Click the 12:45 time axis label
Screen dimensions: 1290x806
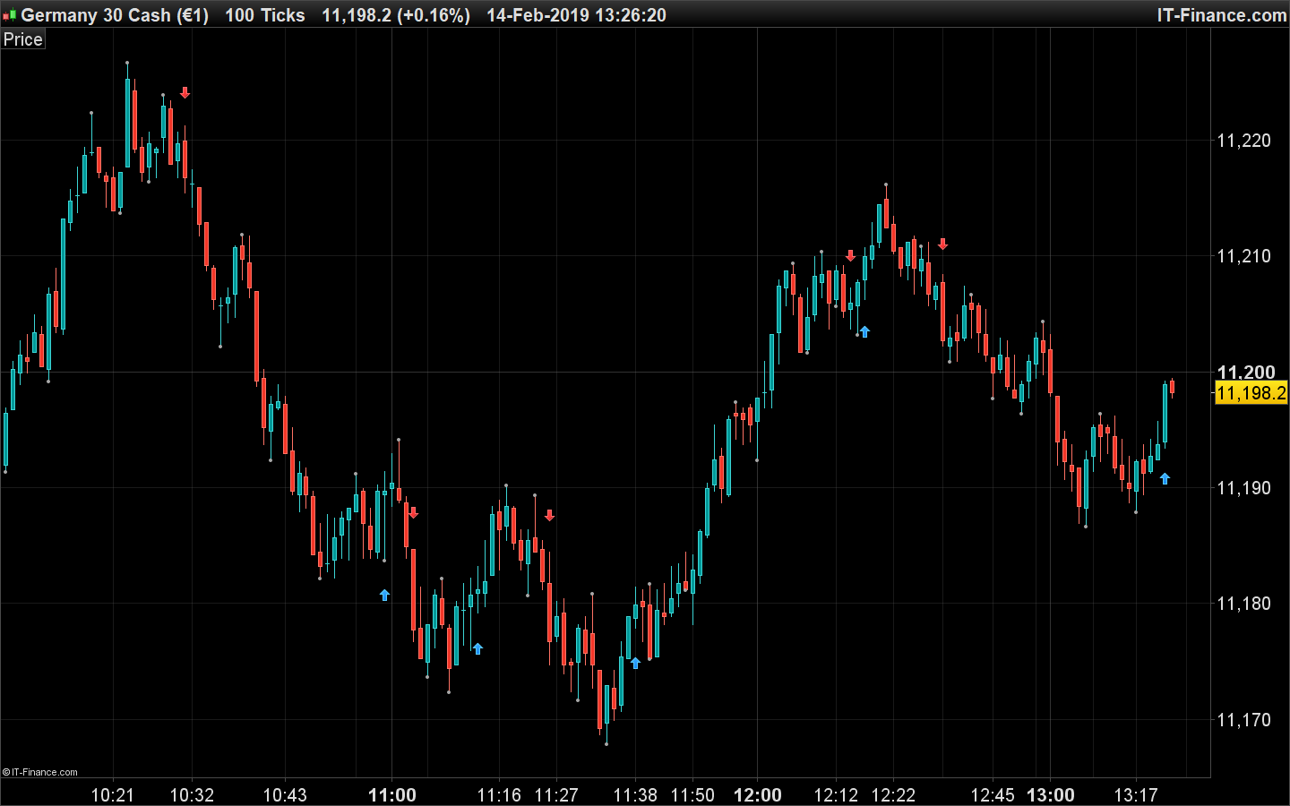993,795
